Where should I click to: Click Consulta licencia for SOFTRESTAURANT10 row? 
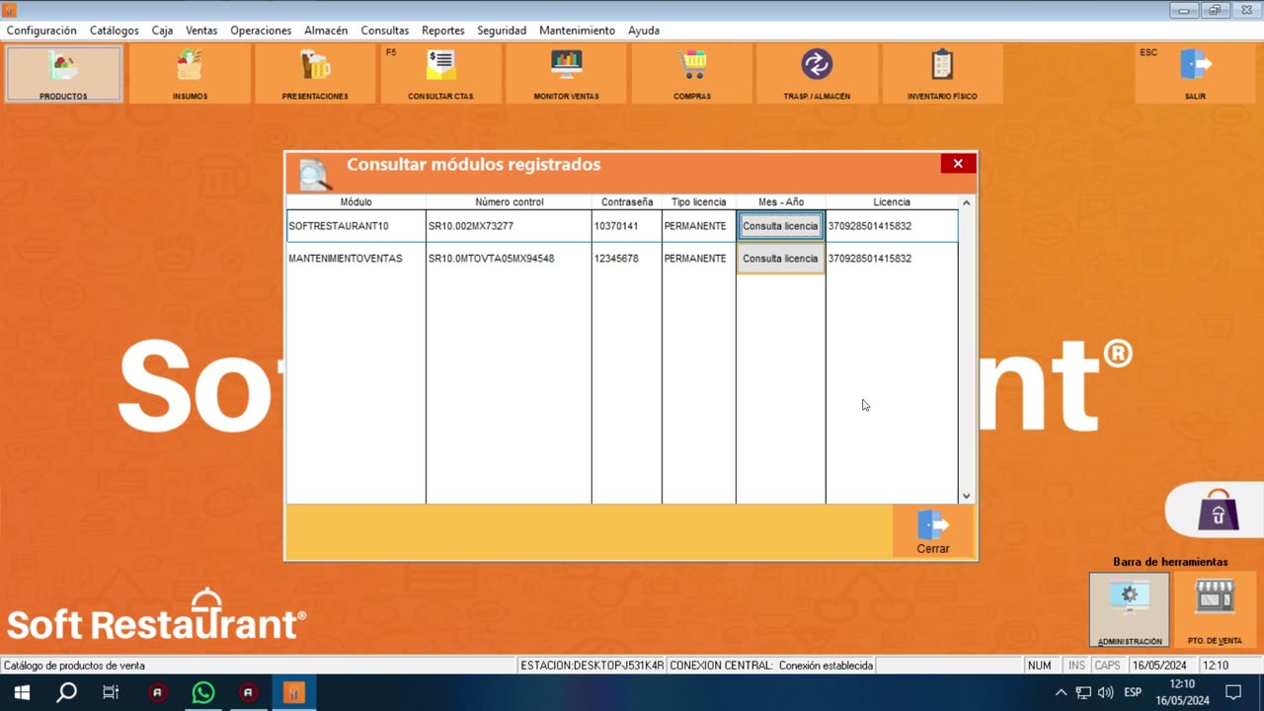[x=780, y=226]
